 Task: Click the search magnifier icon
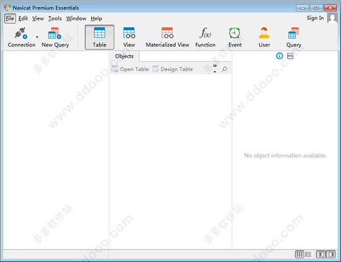pyautogui.click(x=224, y=69)
